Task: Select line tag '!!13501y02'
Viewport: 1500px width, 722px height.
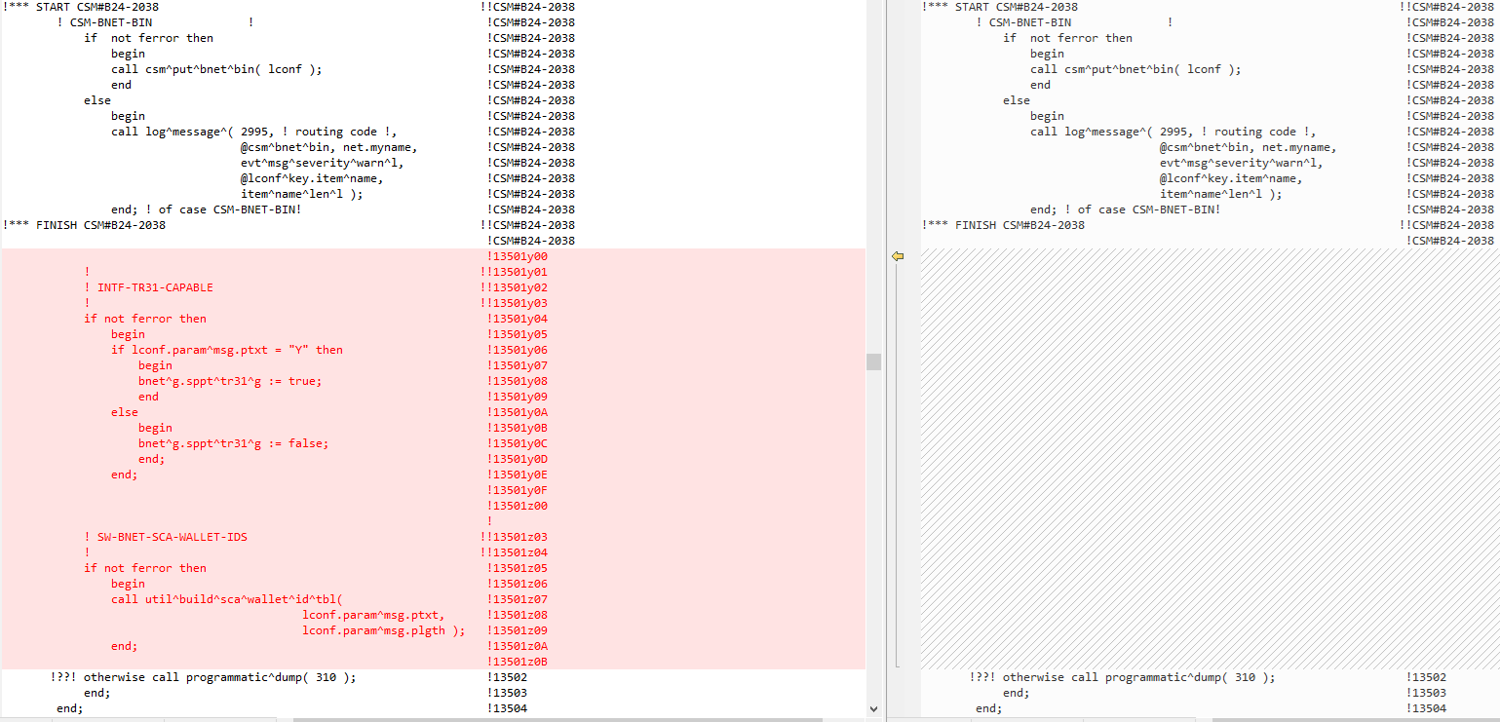Action: [x=514, y=287]
